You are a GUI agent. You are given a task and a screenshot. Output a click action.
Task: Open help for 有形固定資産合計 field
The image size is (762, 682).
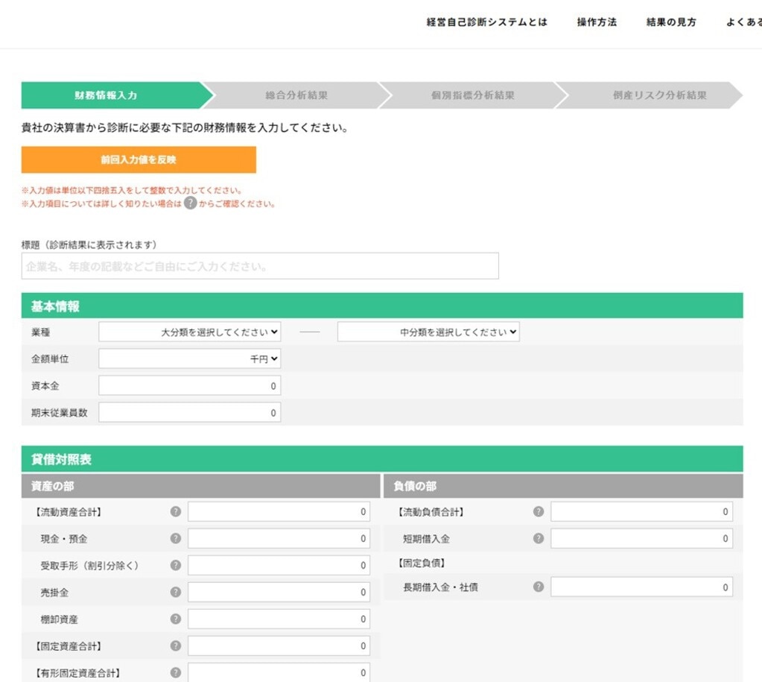[176, 672]
